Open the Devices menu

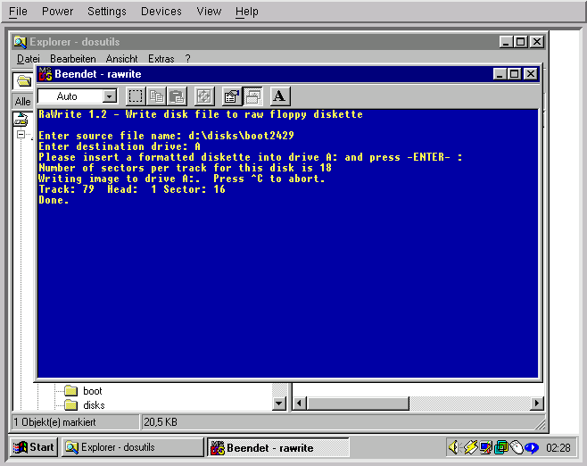tap(161, 12)
